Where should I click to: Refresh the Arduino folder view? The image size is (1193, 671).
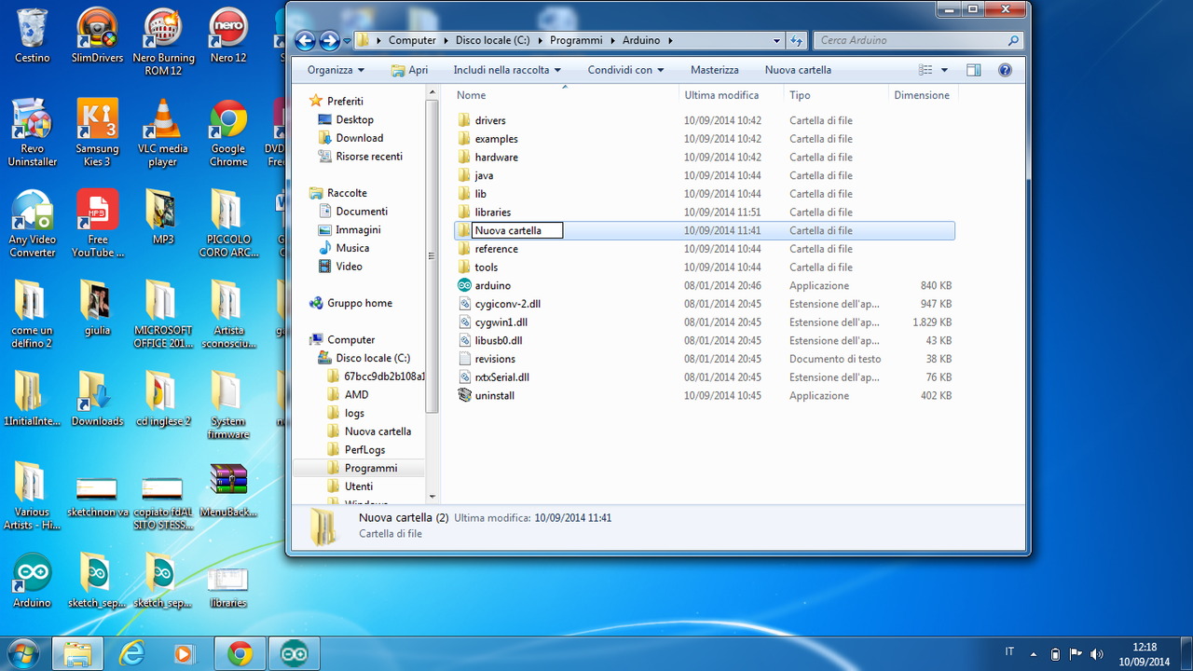pyautogui.click(x=796, y=40)
